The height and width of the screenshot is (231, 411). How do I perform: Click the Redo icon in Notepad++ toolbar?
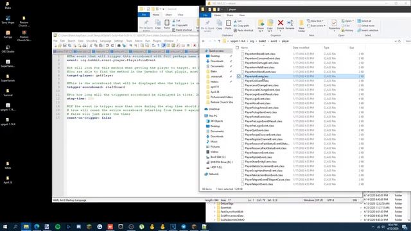tap(112, 46)
